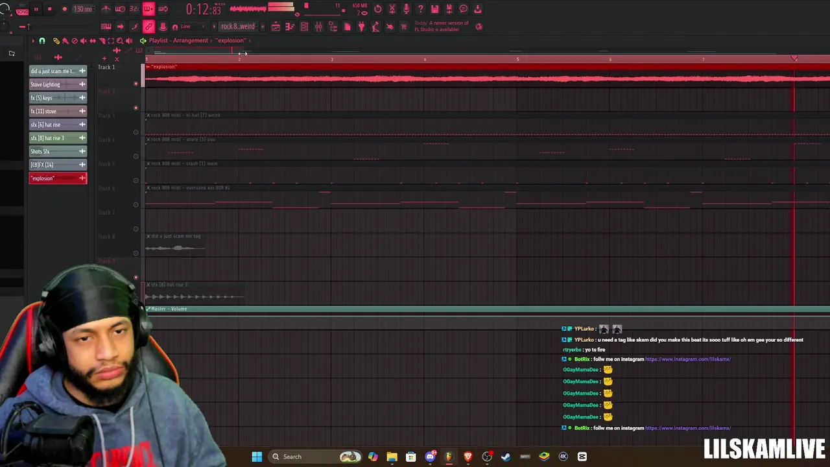Toggle loop recording icon
The height and width of the screenshot is (467, 830).
[x=163, y=9]
